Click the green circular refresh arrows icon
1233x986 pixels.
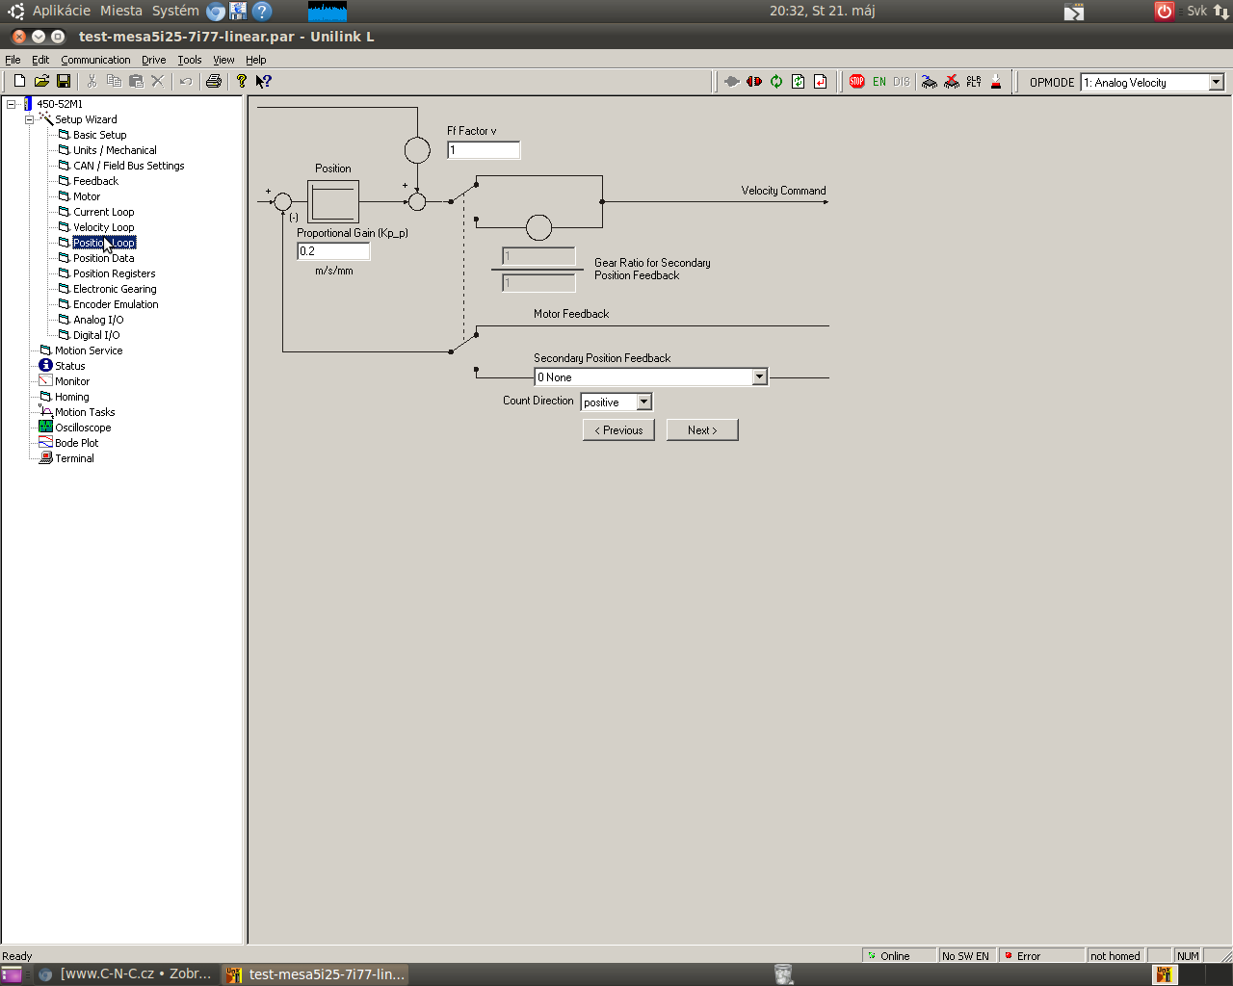click(776, 82)
